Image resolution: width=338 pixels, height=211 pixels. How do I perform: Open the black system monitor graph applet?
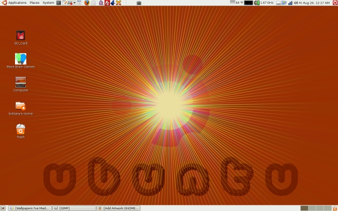pyautogui.click(x=248, y=3)
